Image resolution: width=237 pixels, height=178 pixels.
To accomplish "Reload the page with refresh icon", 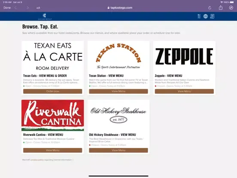I will 210,8.
